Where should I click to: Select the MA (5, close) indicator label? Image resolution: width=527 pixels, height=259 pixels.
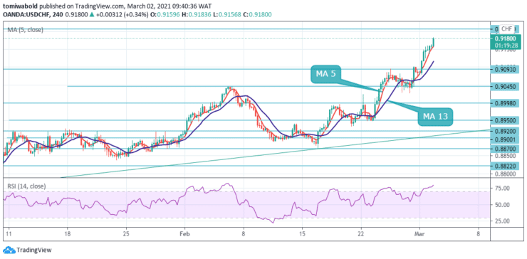pos(26,30)
